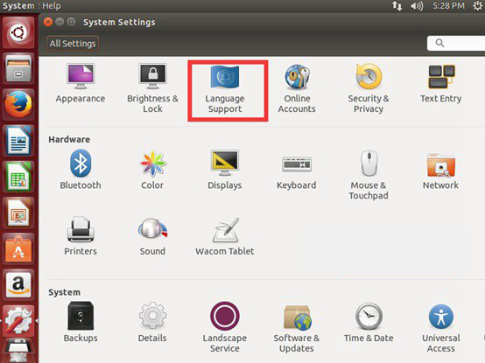Click the 5:28 PM clock
This screenshot has height=363, width=485.
tap(448, 5)
